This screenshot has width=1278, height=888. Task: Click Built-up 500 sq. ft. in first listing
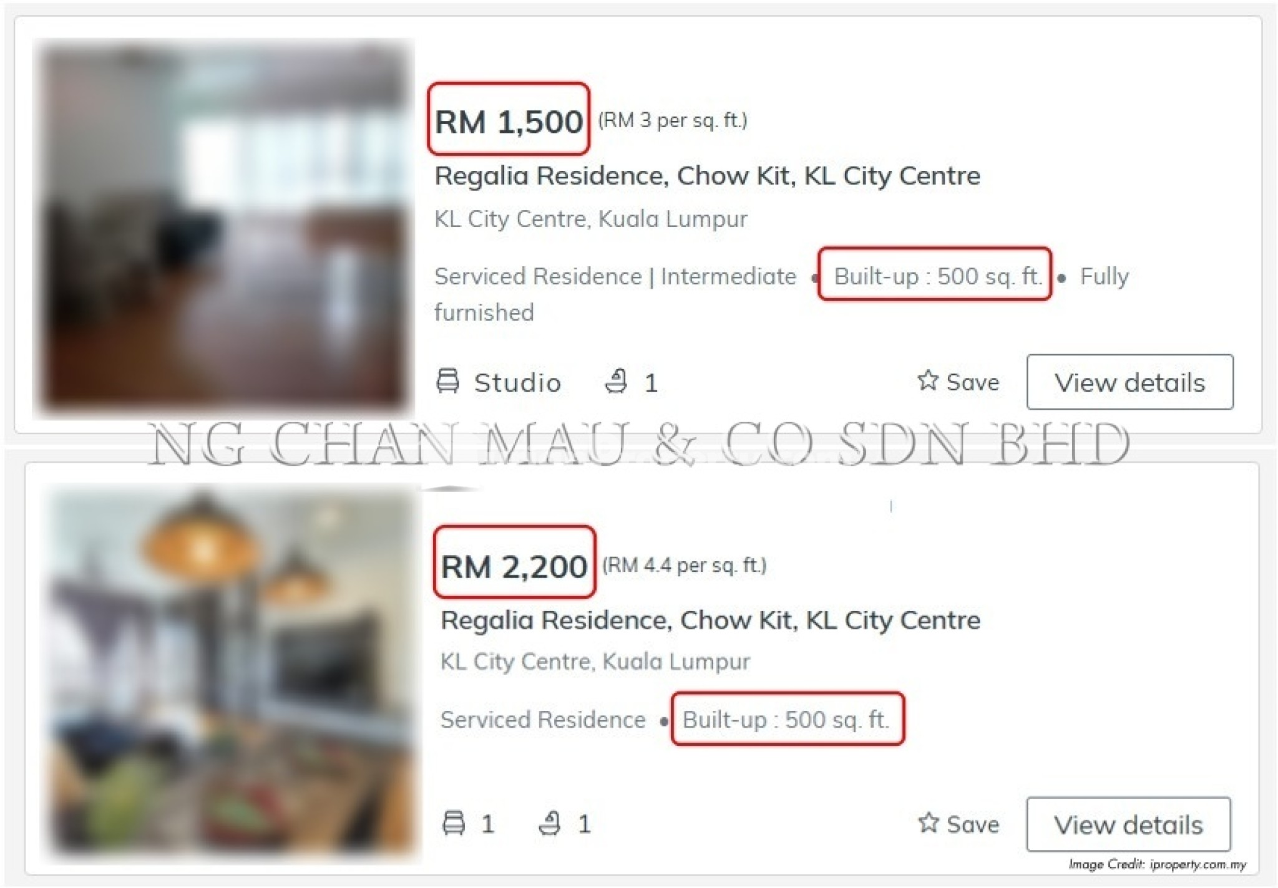point(938,276)
